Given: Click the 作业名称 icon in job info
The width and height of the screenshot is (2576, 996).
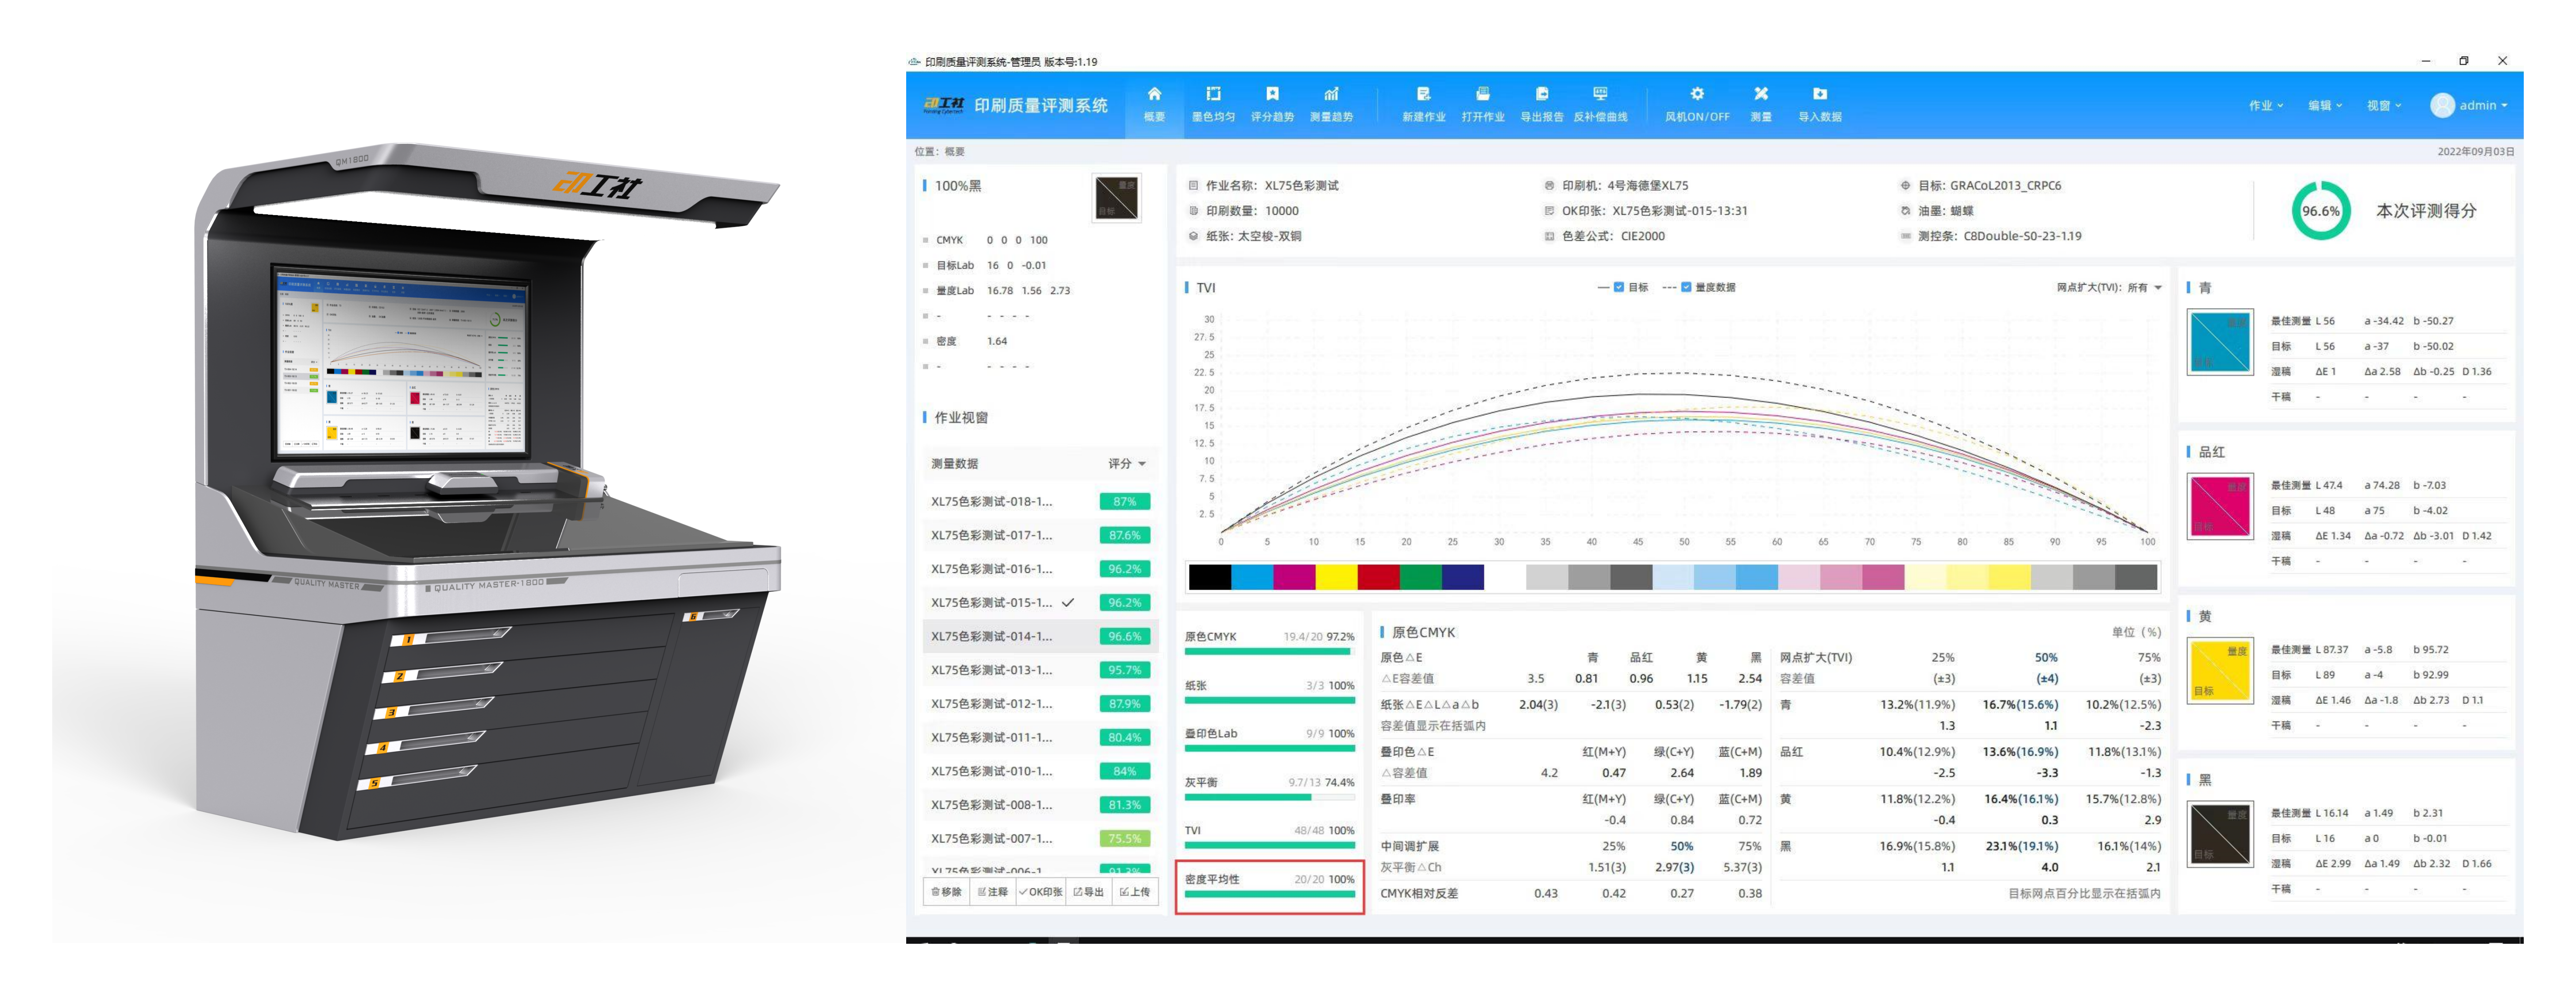Looking at the screenshot, I should tap(1193, 186).
